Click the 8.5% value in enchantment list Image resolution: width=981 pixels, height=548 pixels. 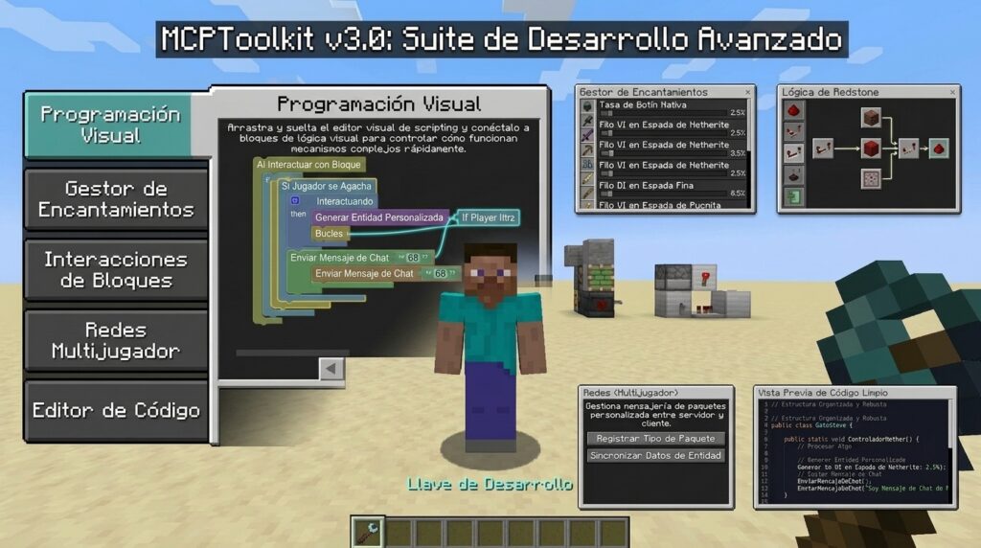pos(738,194)
